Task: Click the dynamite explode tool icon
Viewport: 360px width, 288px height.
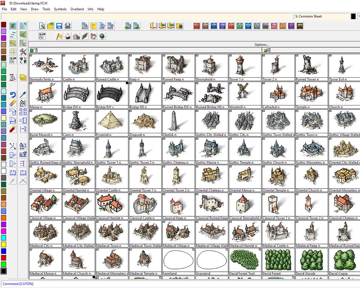Action: click(13, 129)
